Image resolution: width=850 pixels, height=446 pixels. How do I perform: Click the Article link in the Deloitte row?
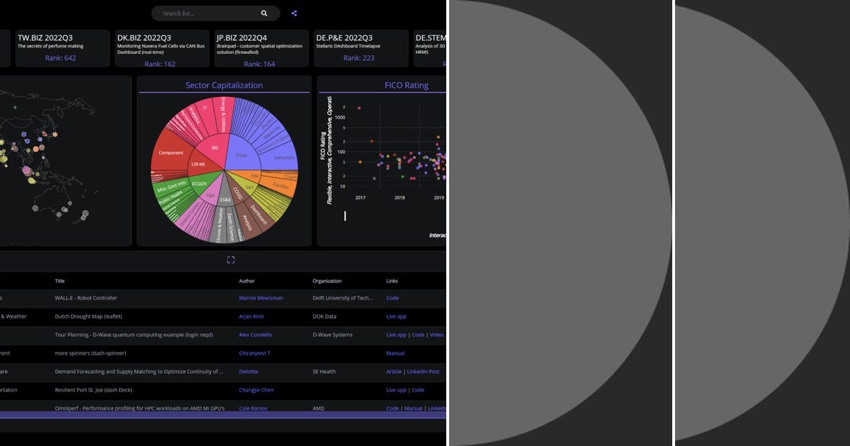pyautogui.click(x=393, y=372)
